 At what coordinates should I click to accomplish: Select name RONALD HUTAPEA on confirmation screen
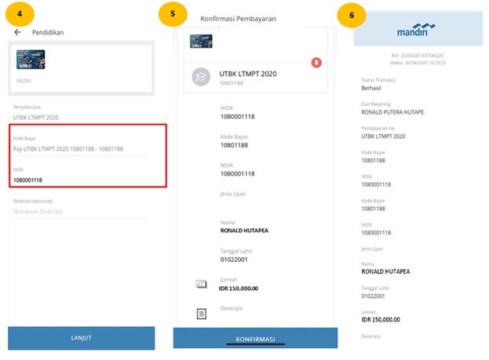(244, 231)
